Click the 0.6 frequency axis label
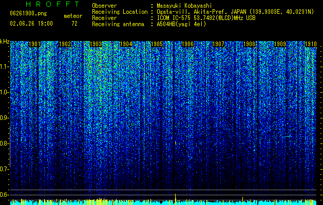 tap(5, 195)
